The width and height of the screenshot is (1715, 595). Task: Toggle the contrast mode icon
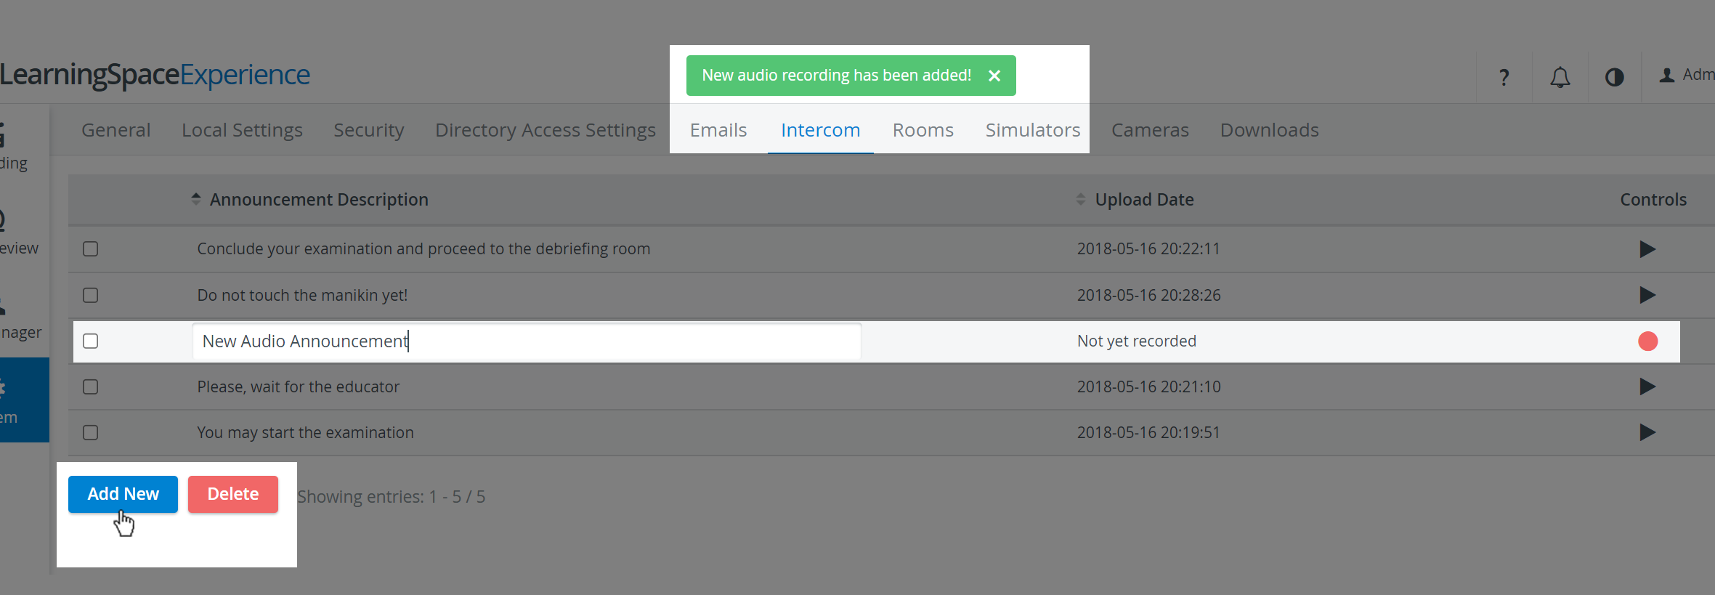pos(1614,77)
